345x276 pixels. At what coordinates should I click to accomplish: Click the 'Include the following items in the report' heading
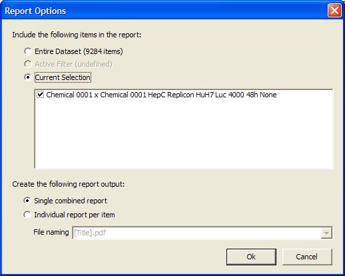77,35
